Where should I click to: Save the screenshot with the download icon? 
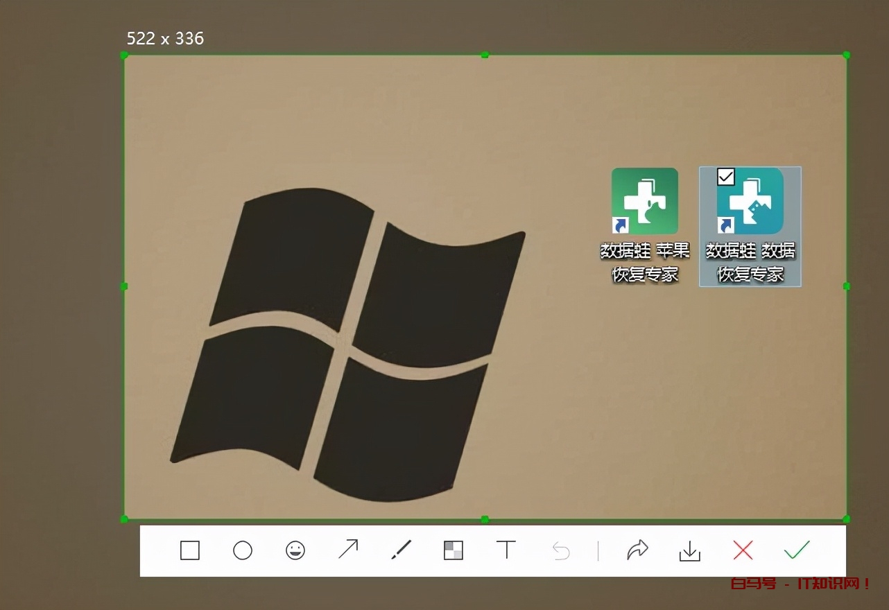689,550
